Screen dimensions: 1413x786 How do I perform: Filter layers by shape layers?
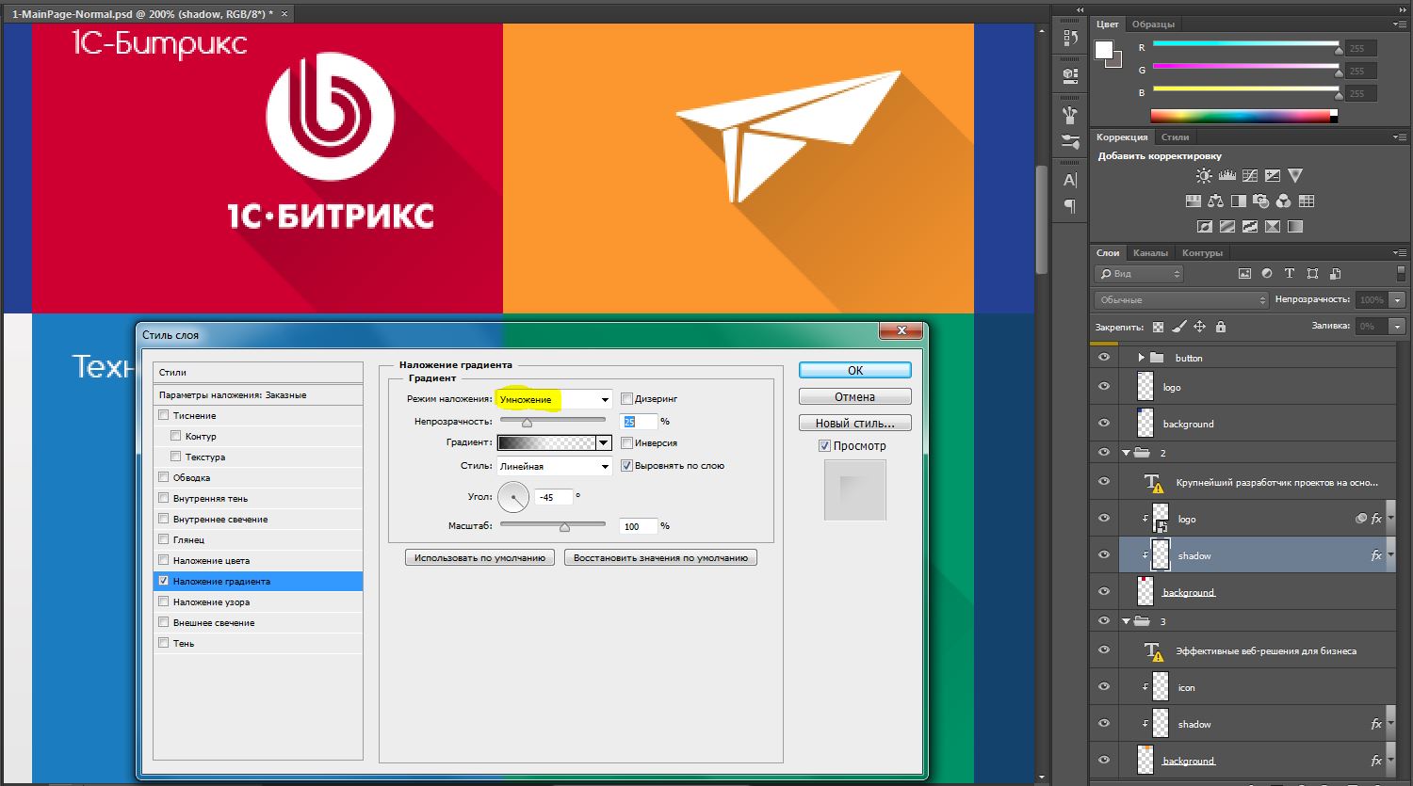pyautogui.click(x=1312, y=274)
